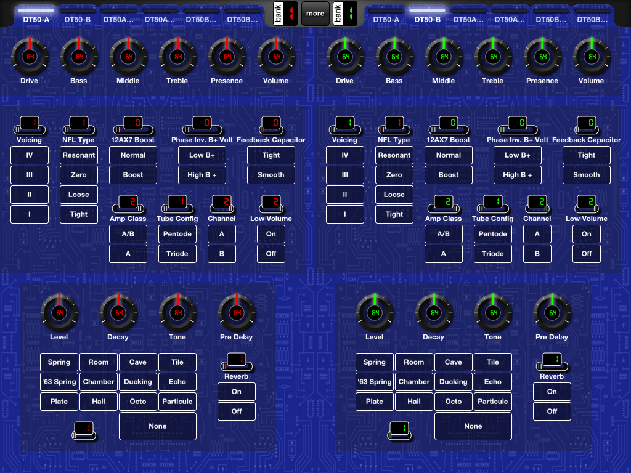Select Pentode tube config in right panel
The image size is (631, 473).
click(493, 234)
